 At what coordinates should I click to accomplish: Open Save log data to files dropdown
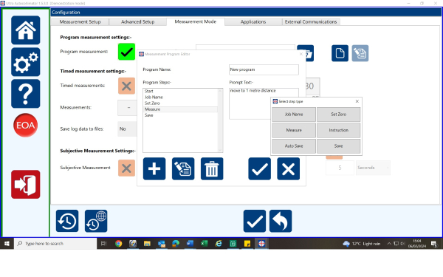[x=127, y=129]
